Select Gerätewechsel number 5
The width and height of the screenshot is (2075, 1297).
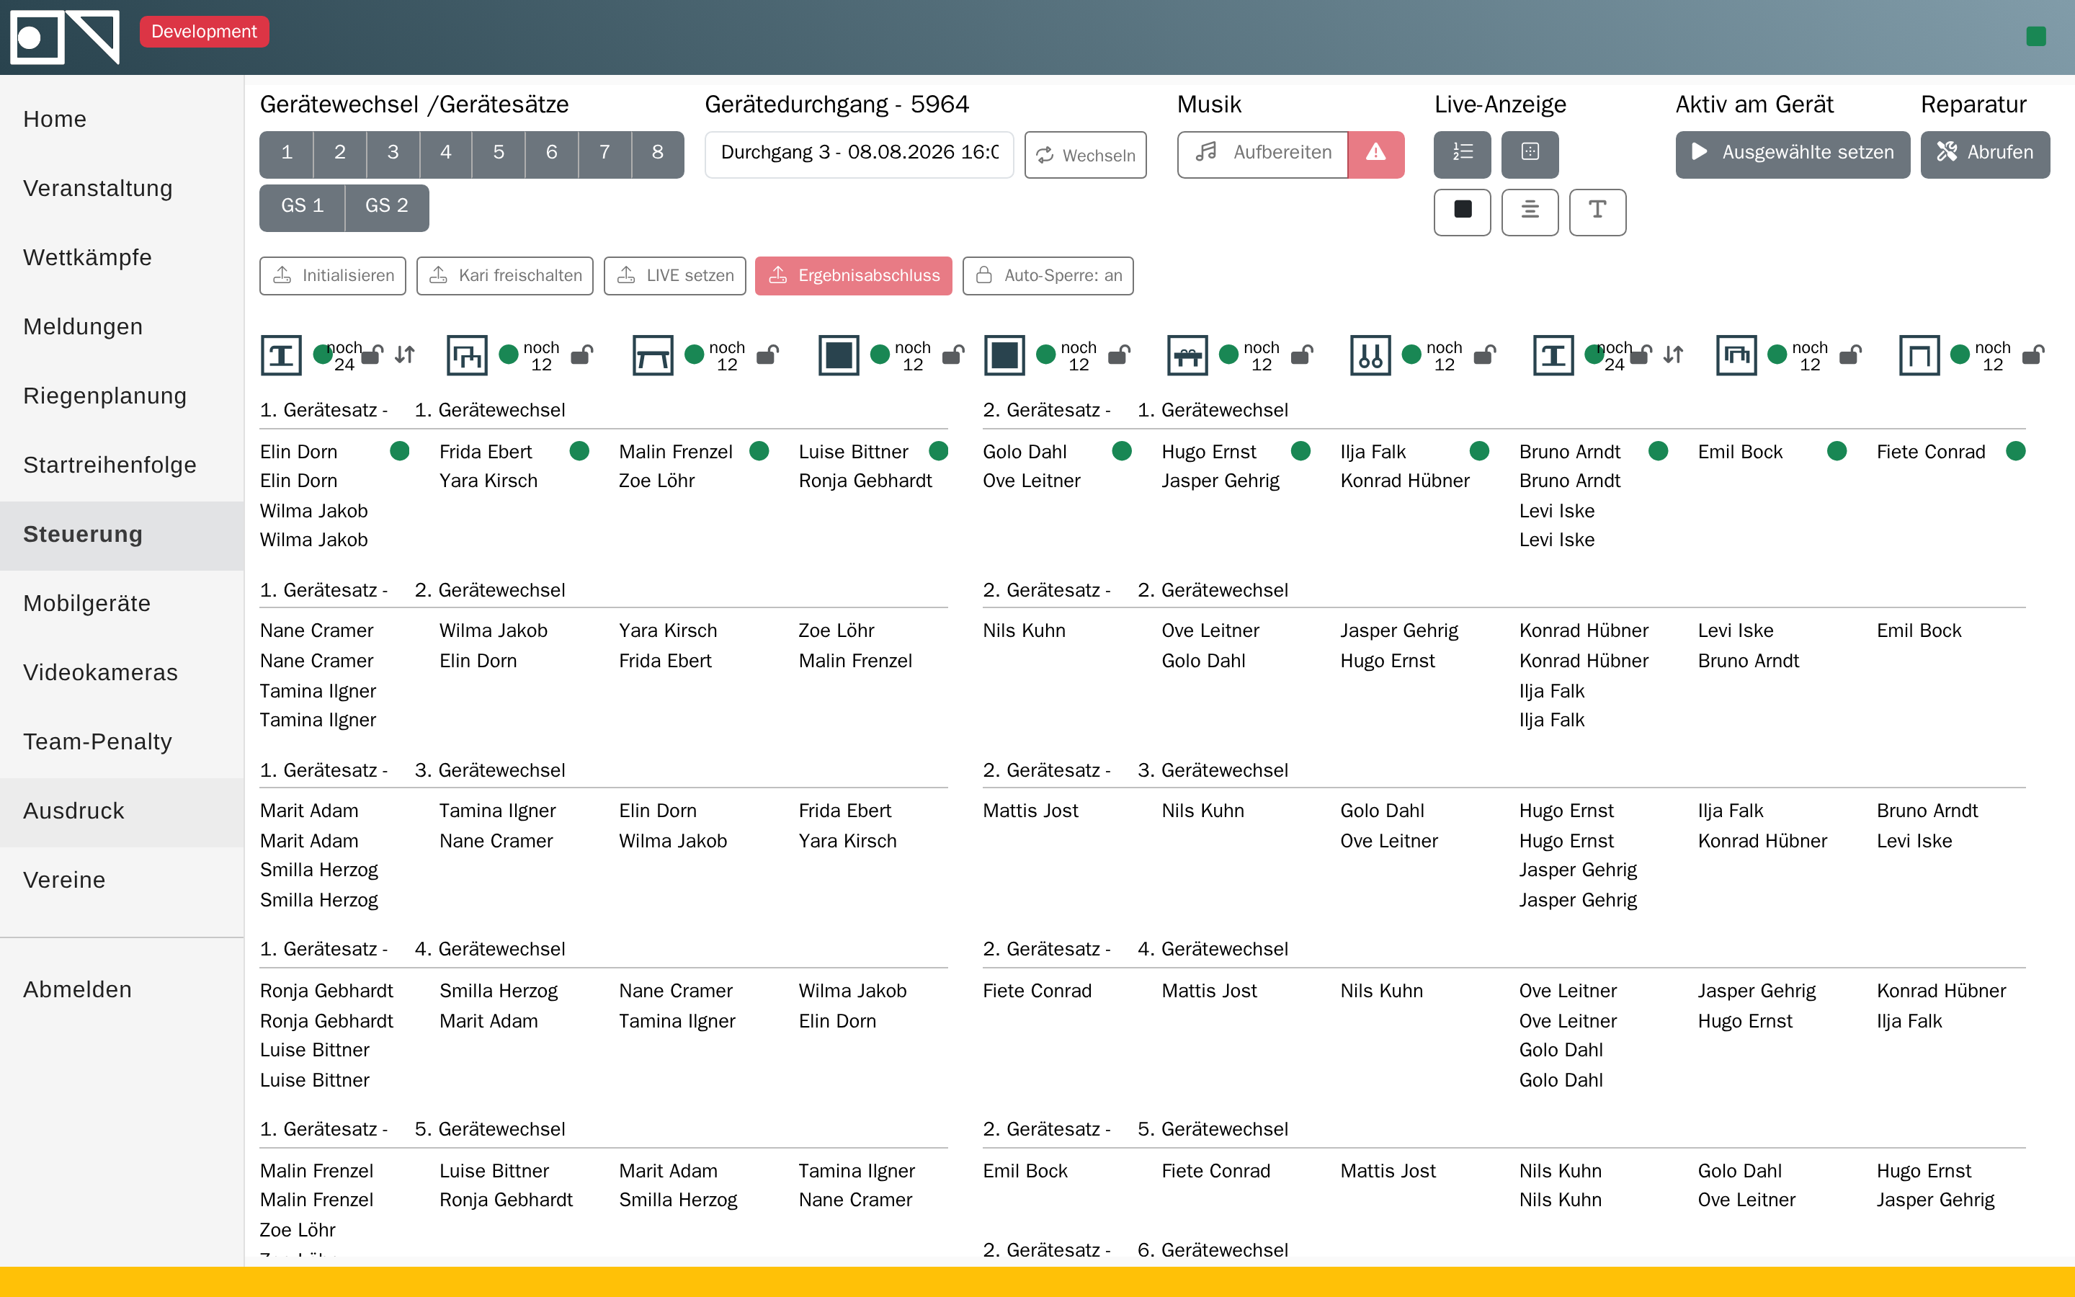(498, 153)
